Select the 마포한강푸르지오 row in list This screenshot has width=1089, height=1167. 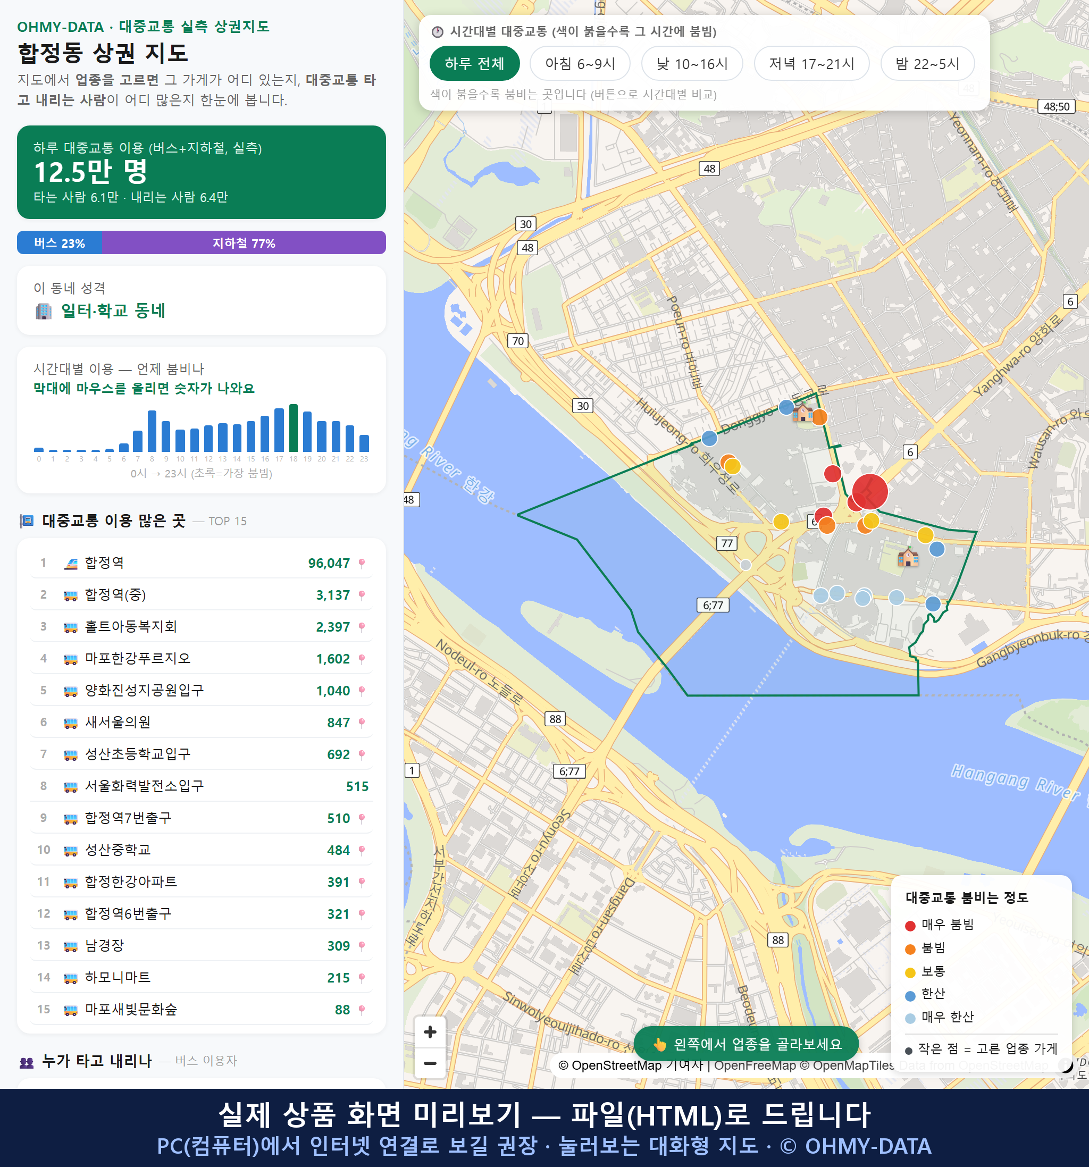coord(202,659)
